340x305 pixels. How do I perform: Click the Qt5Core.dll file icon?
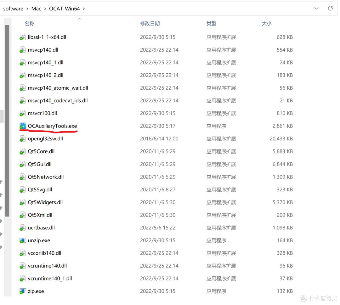pyautogui.click(x=23, y=151)
